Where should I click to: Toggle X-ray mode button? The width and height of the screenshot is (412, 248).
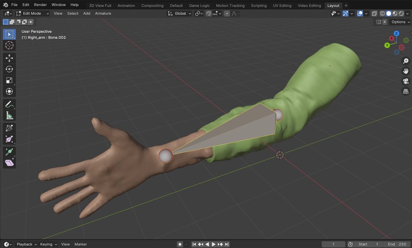click(x=374, y=13)
